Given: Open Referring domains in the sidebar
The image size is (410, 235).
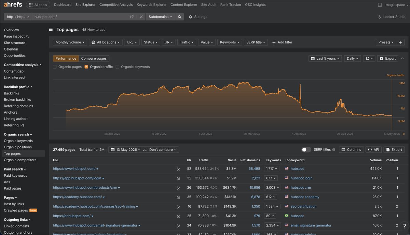Looking at the screenshot, I should 18,106.
